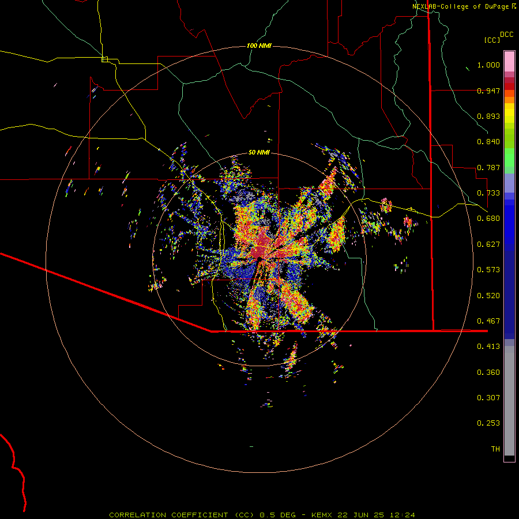
Task: Click the 100 NMI range ring label
Action: click(259, 46)
